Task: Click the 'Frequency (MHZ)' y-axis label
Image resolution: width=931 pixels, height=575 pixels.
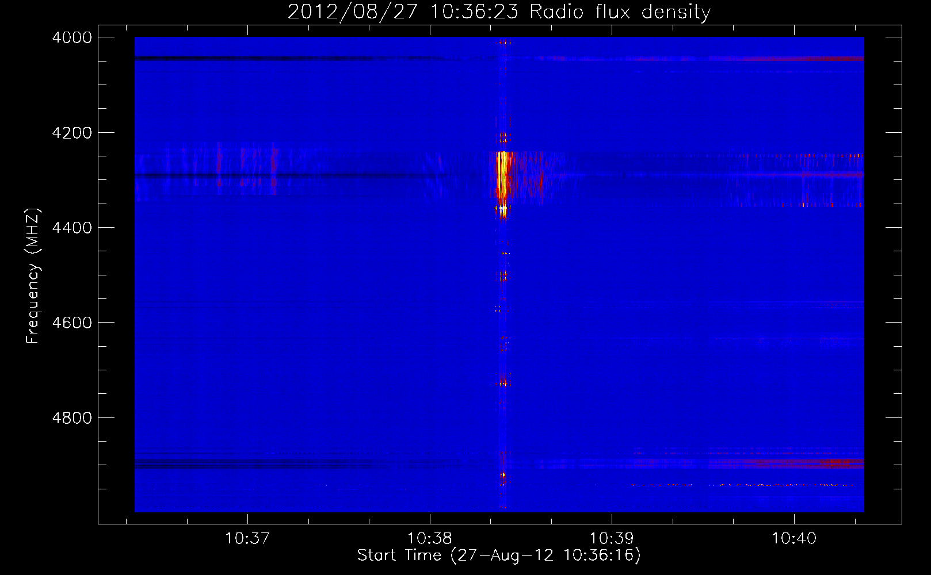Action: [x=33, y=276]
